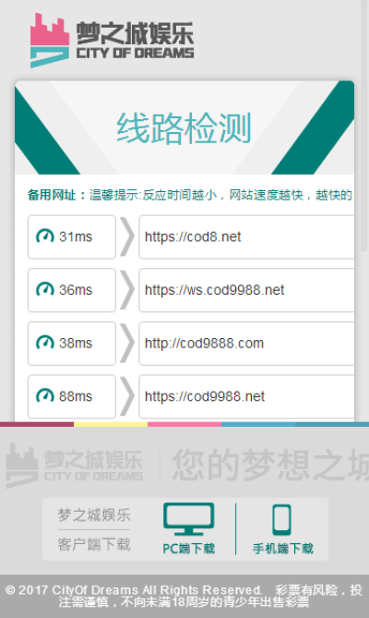
Task: Click the chevron arrow next to https://cod9988.net
Action: point(127,396)
